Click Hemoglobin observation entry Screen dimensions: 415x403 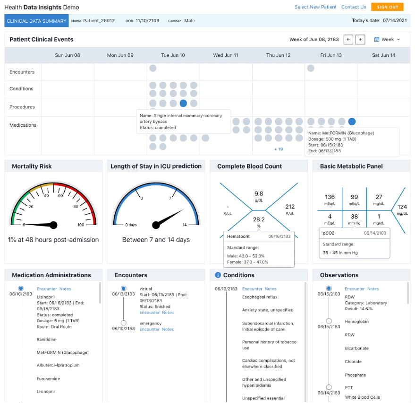[357, 321]
